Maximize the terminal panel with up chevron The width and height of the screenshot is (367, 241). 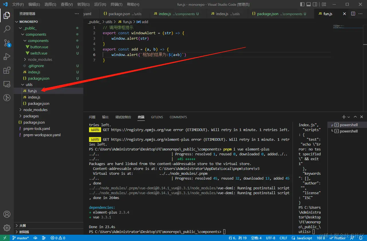tap(355, 117)
